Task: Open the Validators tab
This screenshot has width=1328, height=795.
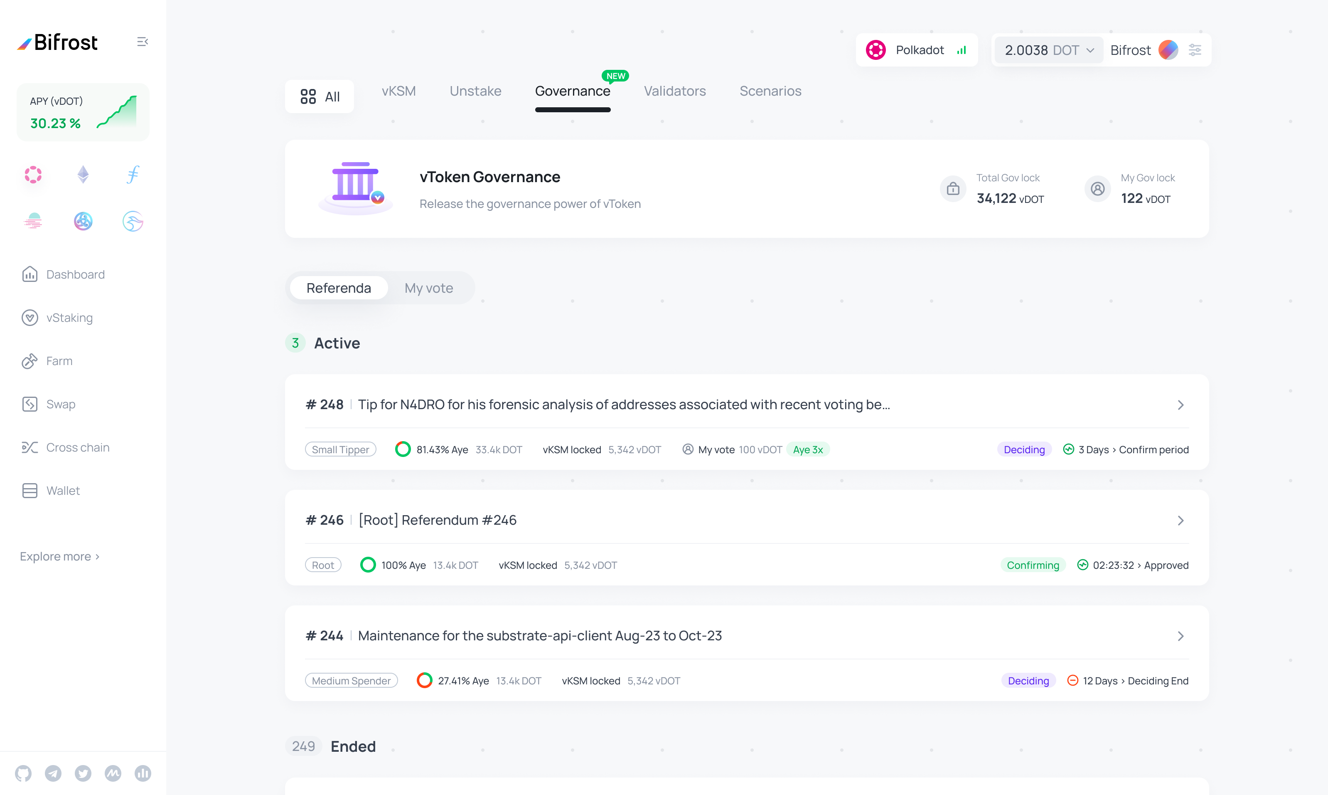Action: tap(674, 91)
